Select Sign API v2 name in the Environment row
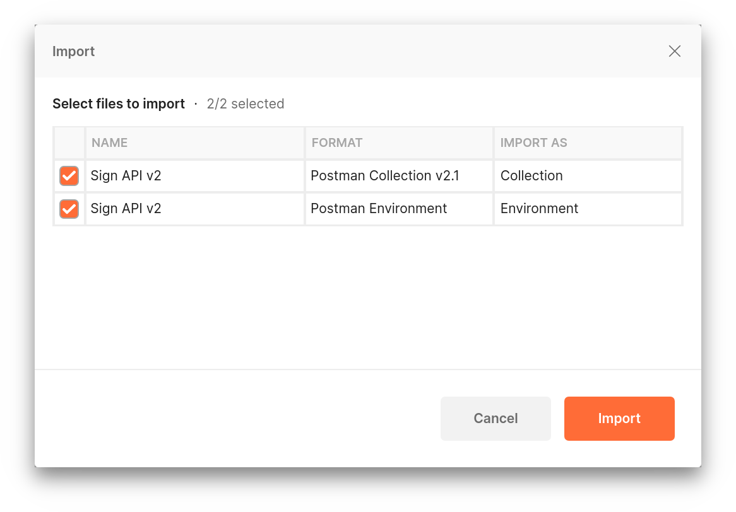This screenshot has height=512, width=736. coord(126,209)
